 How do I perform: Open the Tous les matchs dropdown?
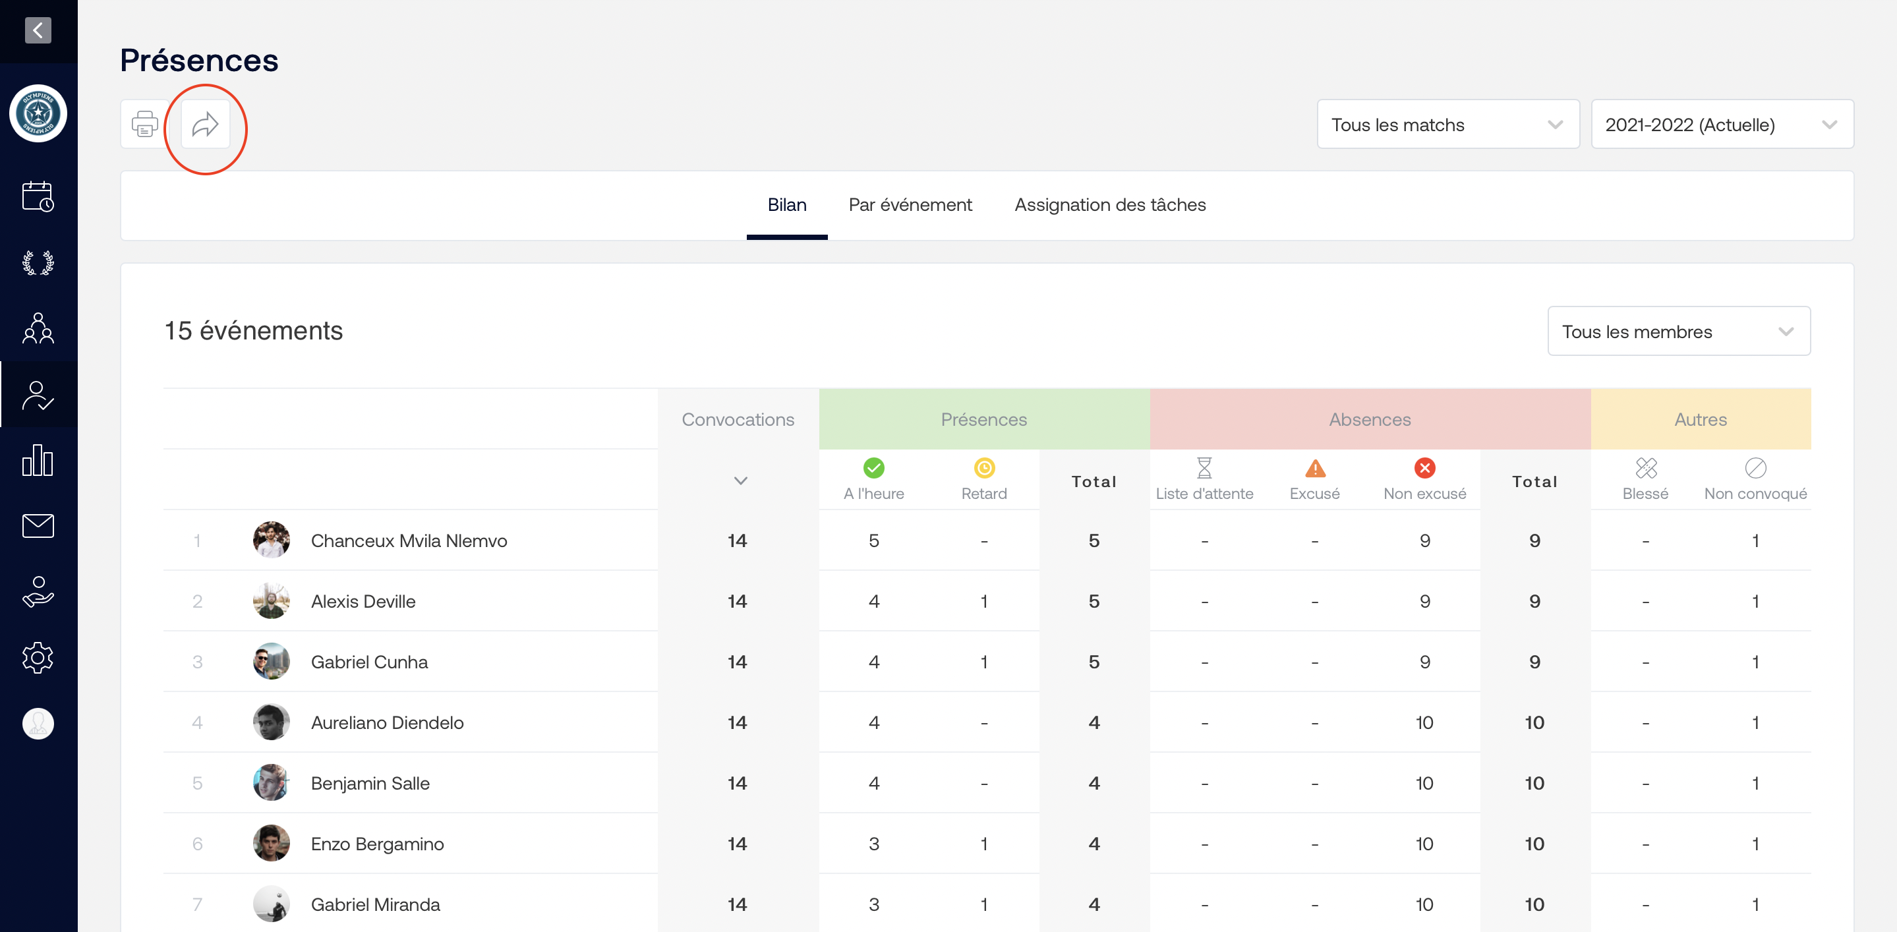coord(1447,125)
